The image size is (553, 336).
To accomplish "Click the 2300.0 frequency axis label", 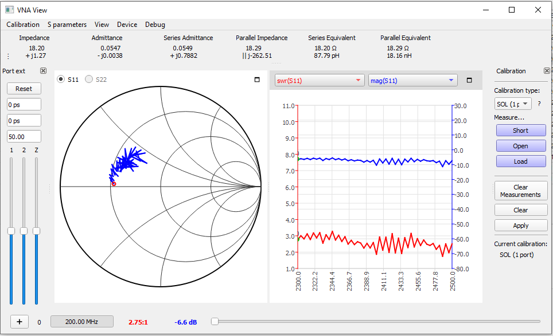I will [x=298, y=281].
